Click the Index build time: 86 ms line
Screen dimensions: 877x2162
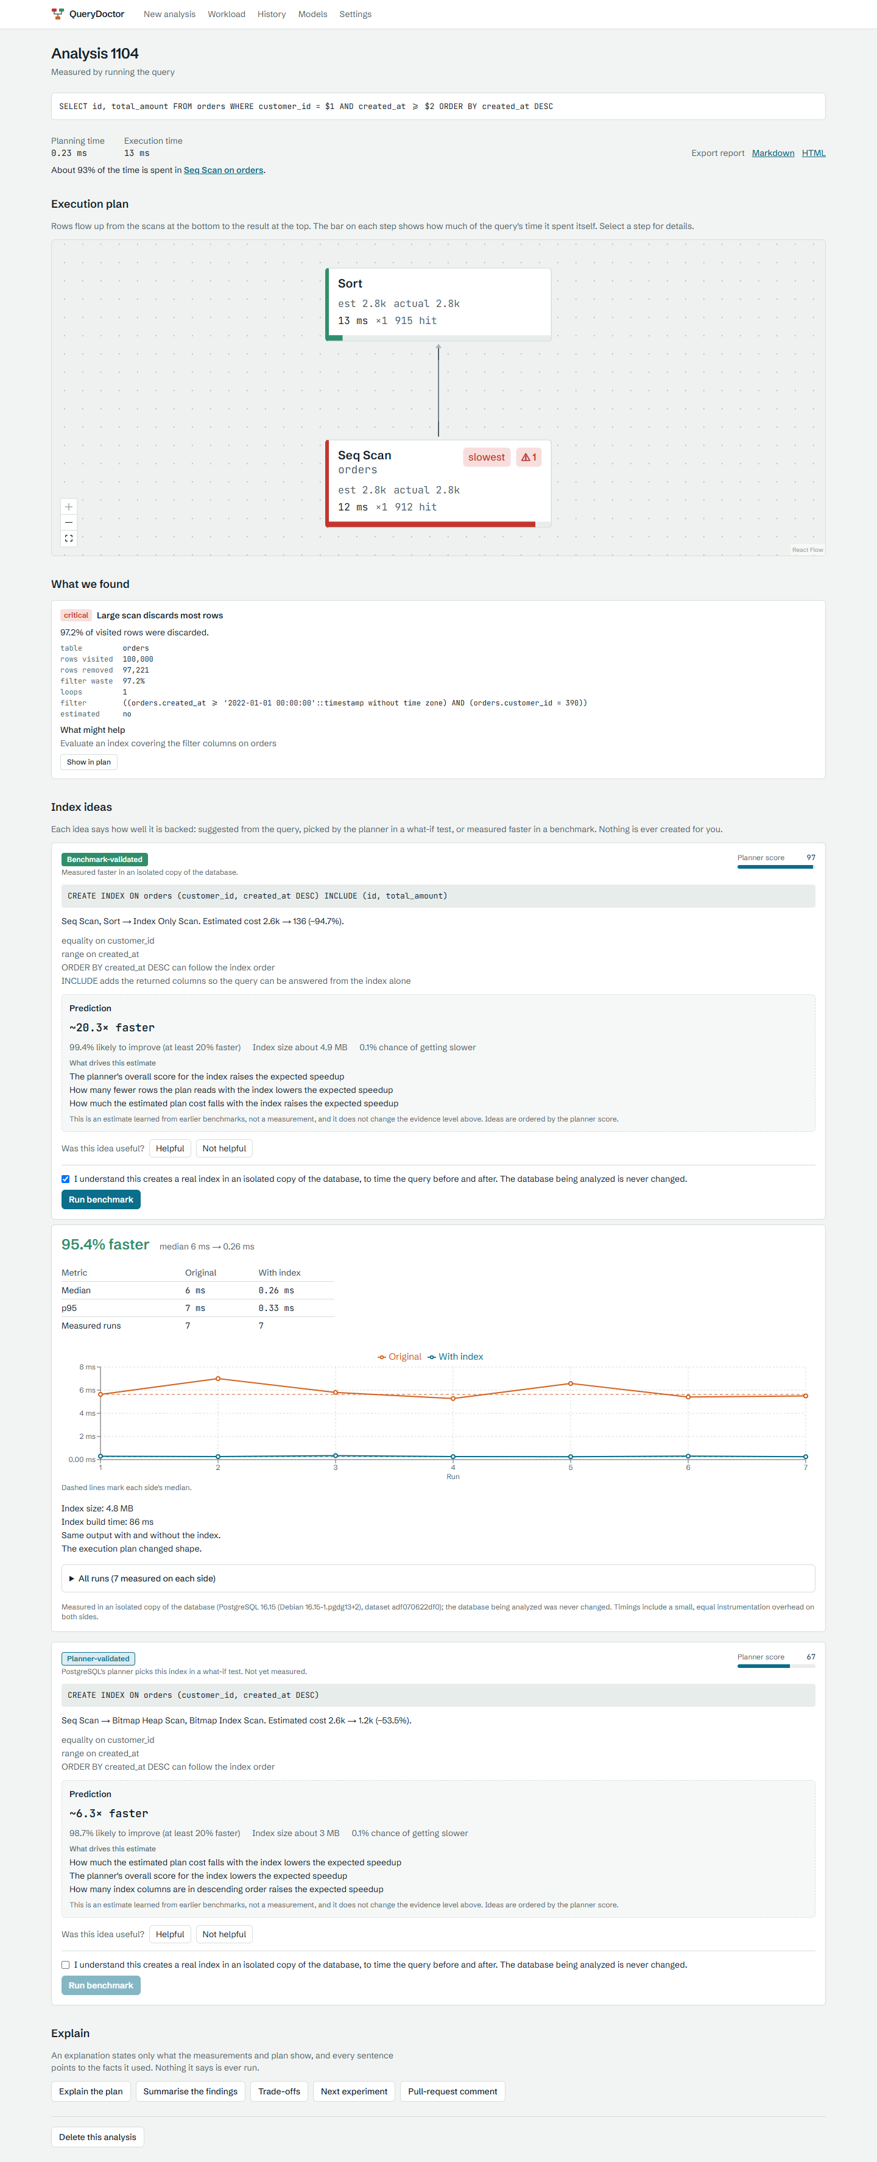point(107,1522)
